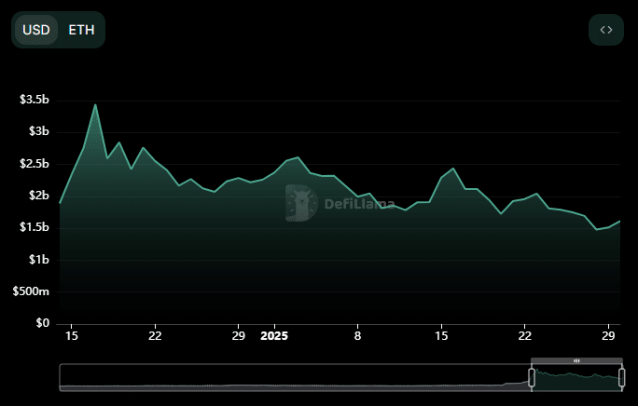Image resolution: width=638 pixels, height=406 pixels.
Task: Select the USD denomination toggle
Action: 36,30
